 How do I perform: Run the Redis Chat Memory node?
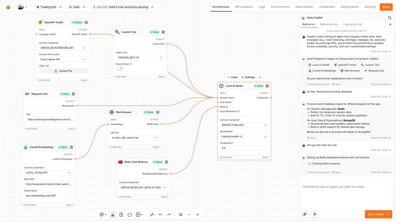pyautogui.click(x=166, y=162)
